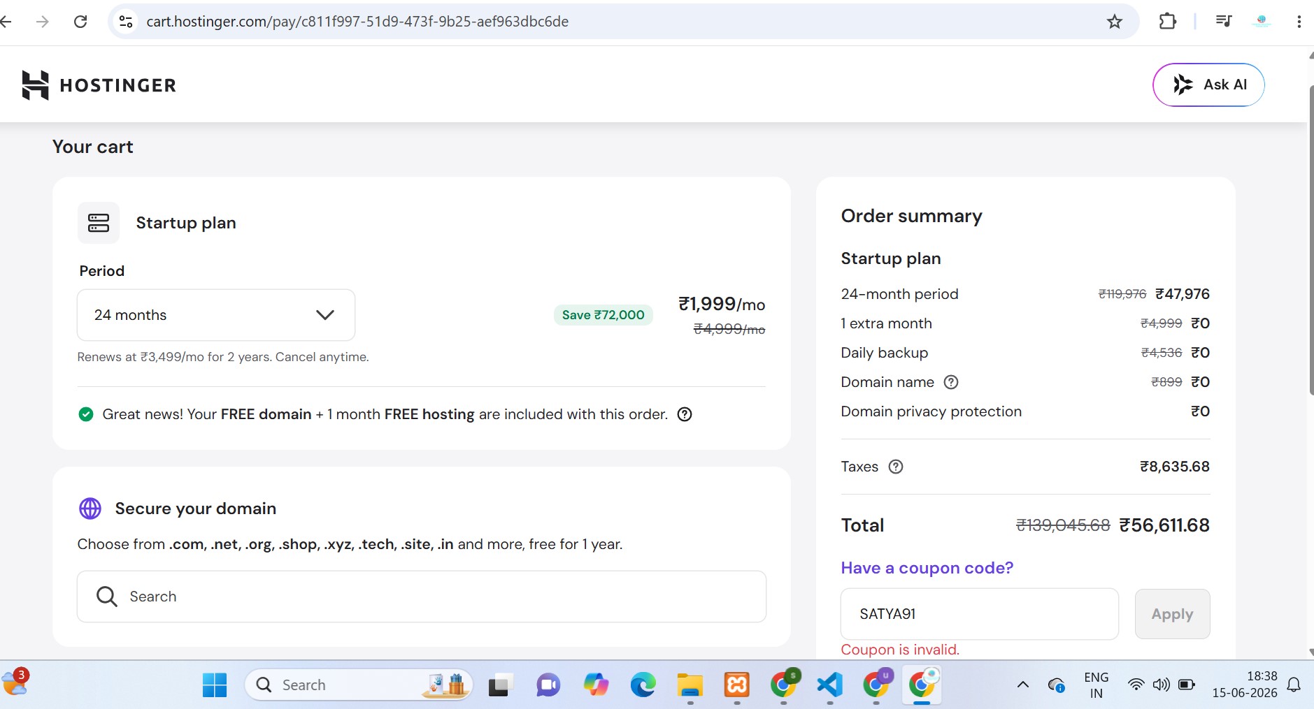Click the Taxes help question icon
Image resolution: width=1314 pixels, height=709 pixels.
click(896, 467)
